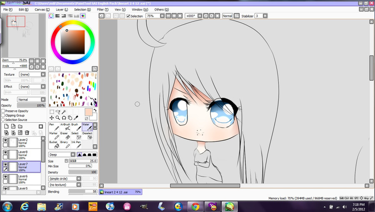Toggle the scratchpad panel icon
Viewport: 375px width, 212px height.
pyautogui.click(x=83, y=16)
